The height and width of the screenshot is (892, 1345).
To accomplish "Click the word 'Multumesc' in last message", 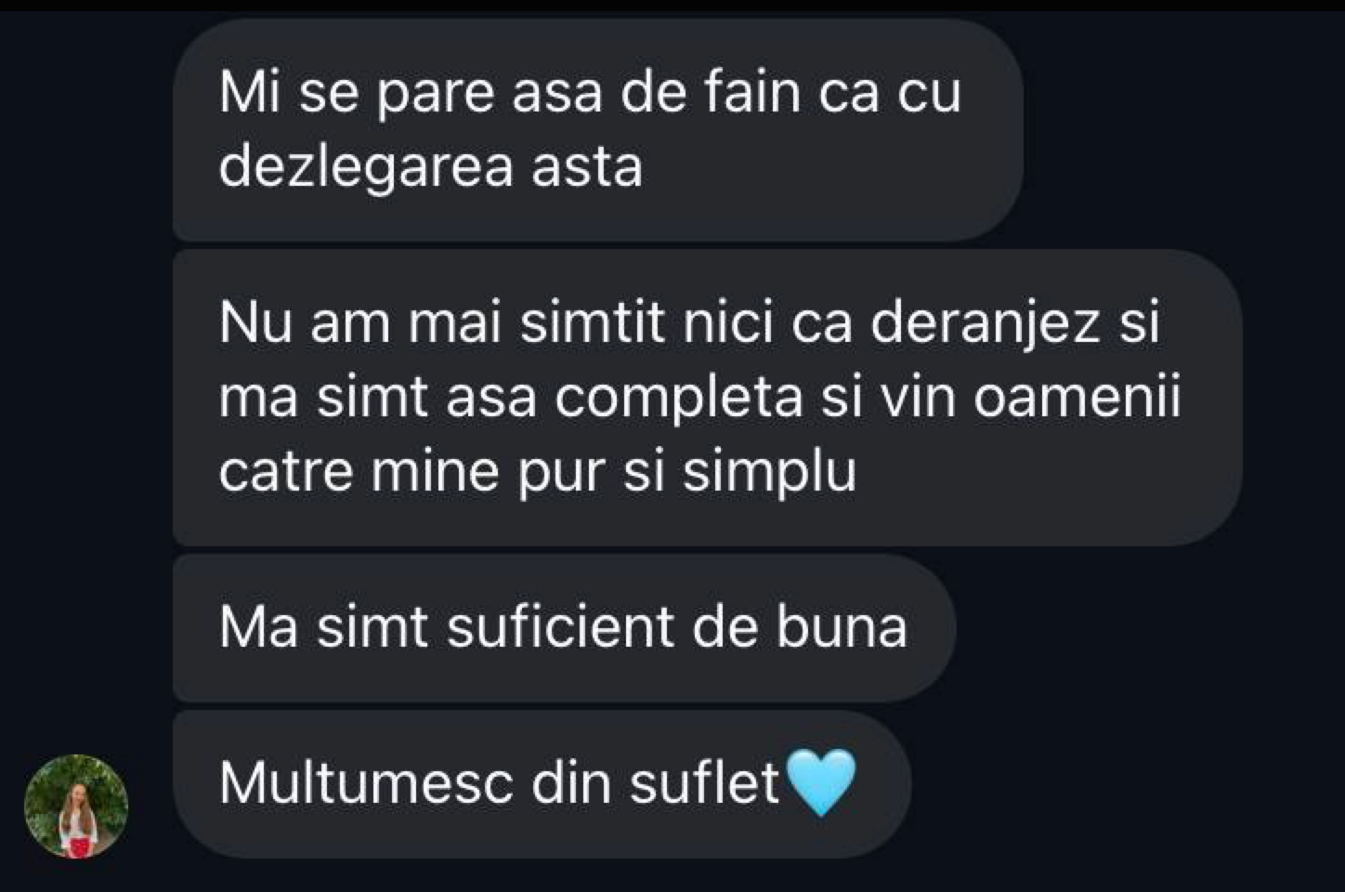I will [x=366, y=783].
